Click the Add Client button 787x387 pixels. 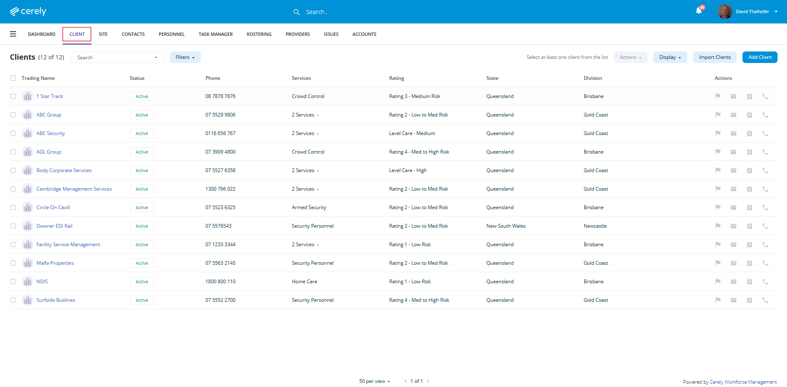760,57
